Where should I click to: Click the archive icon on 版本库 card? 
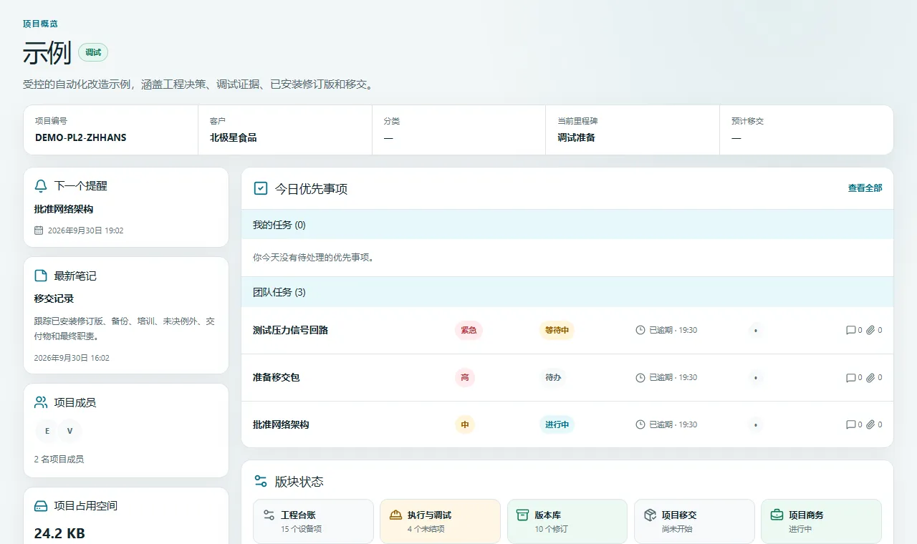pos(523,515)
